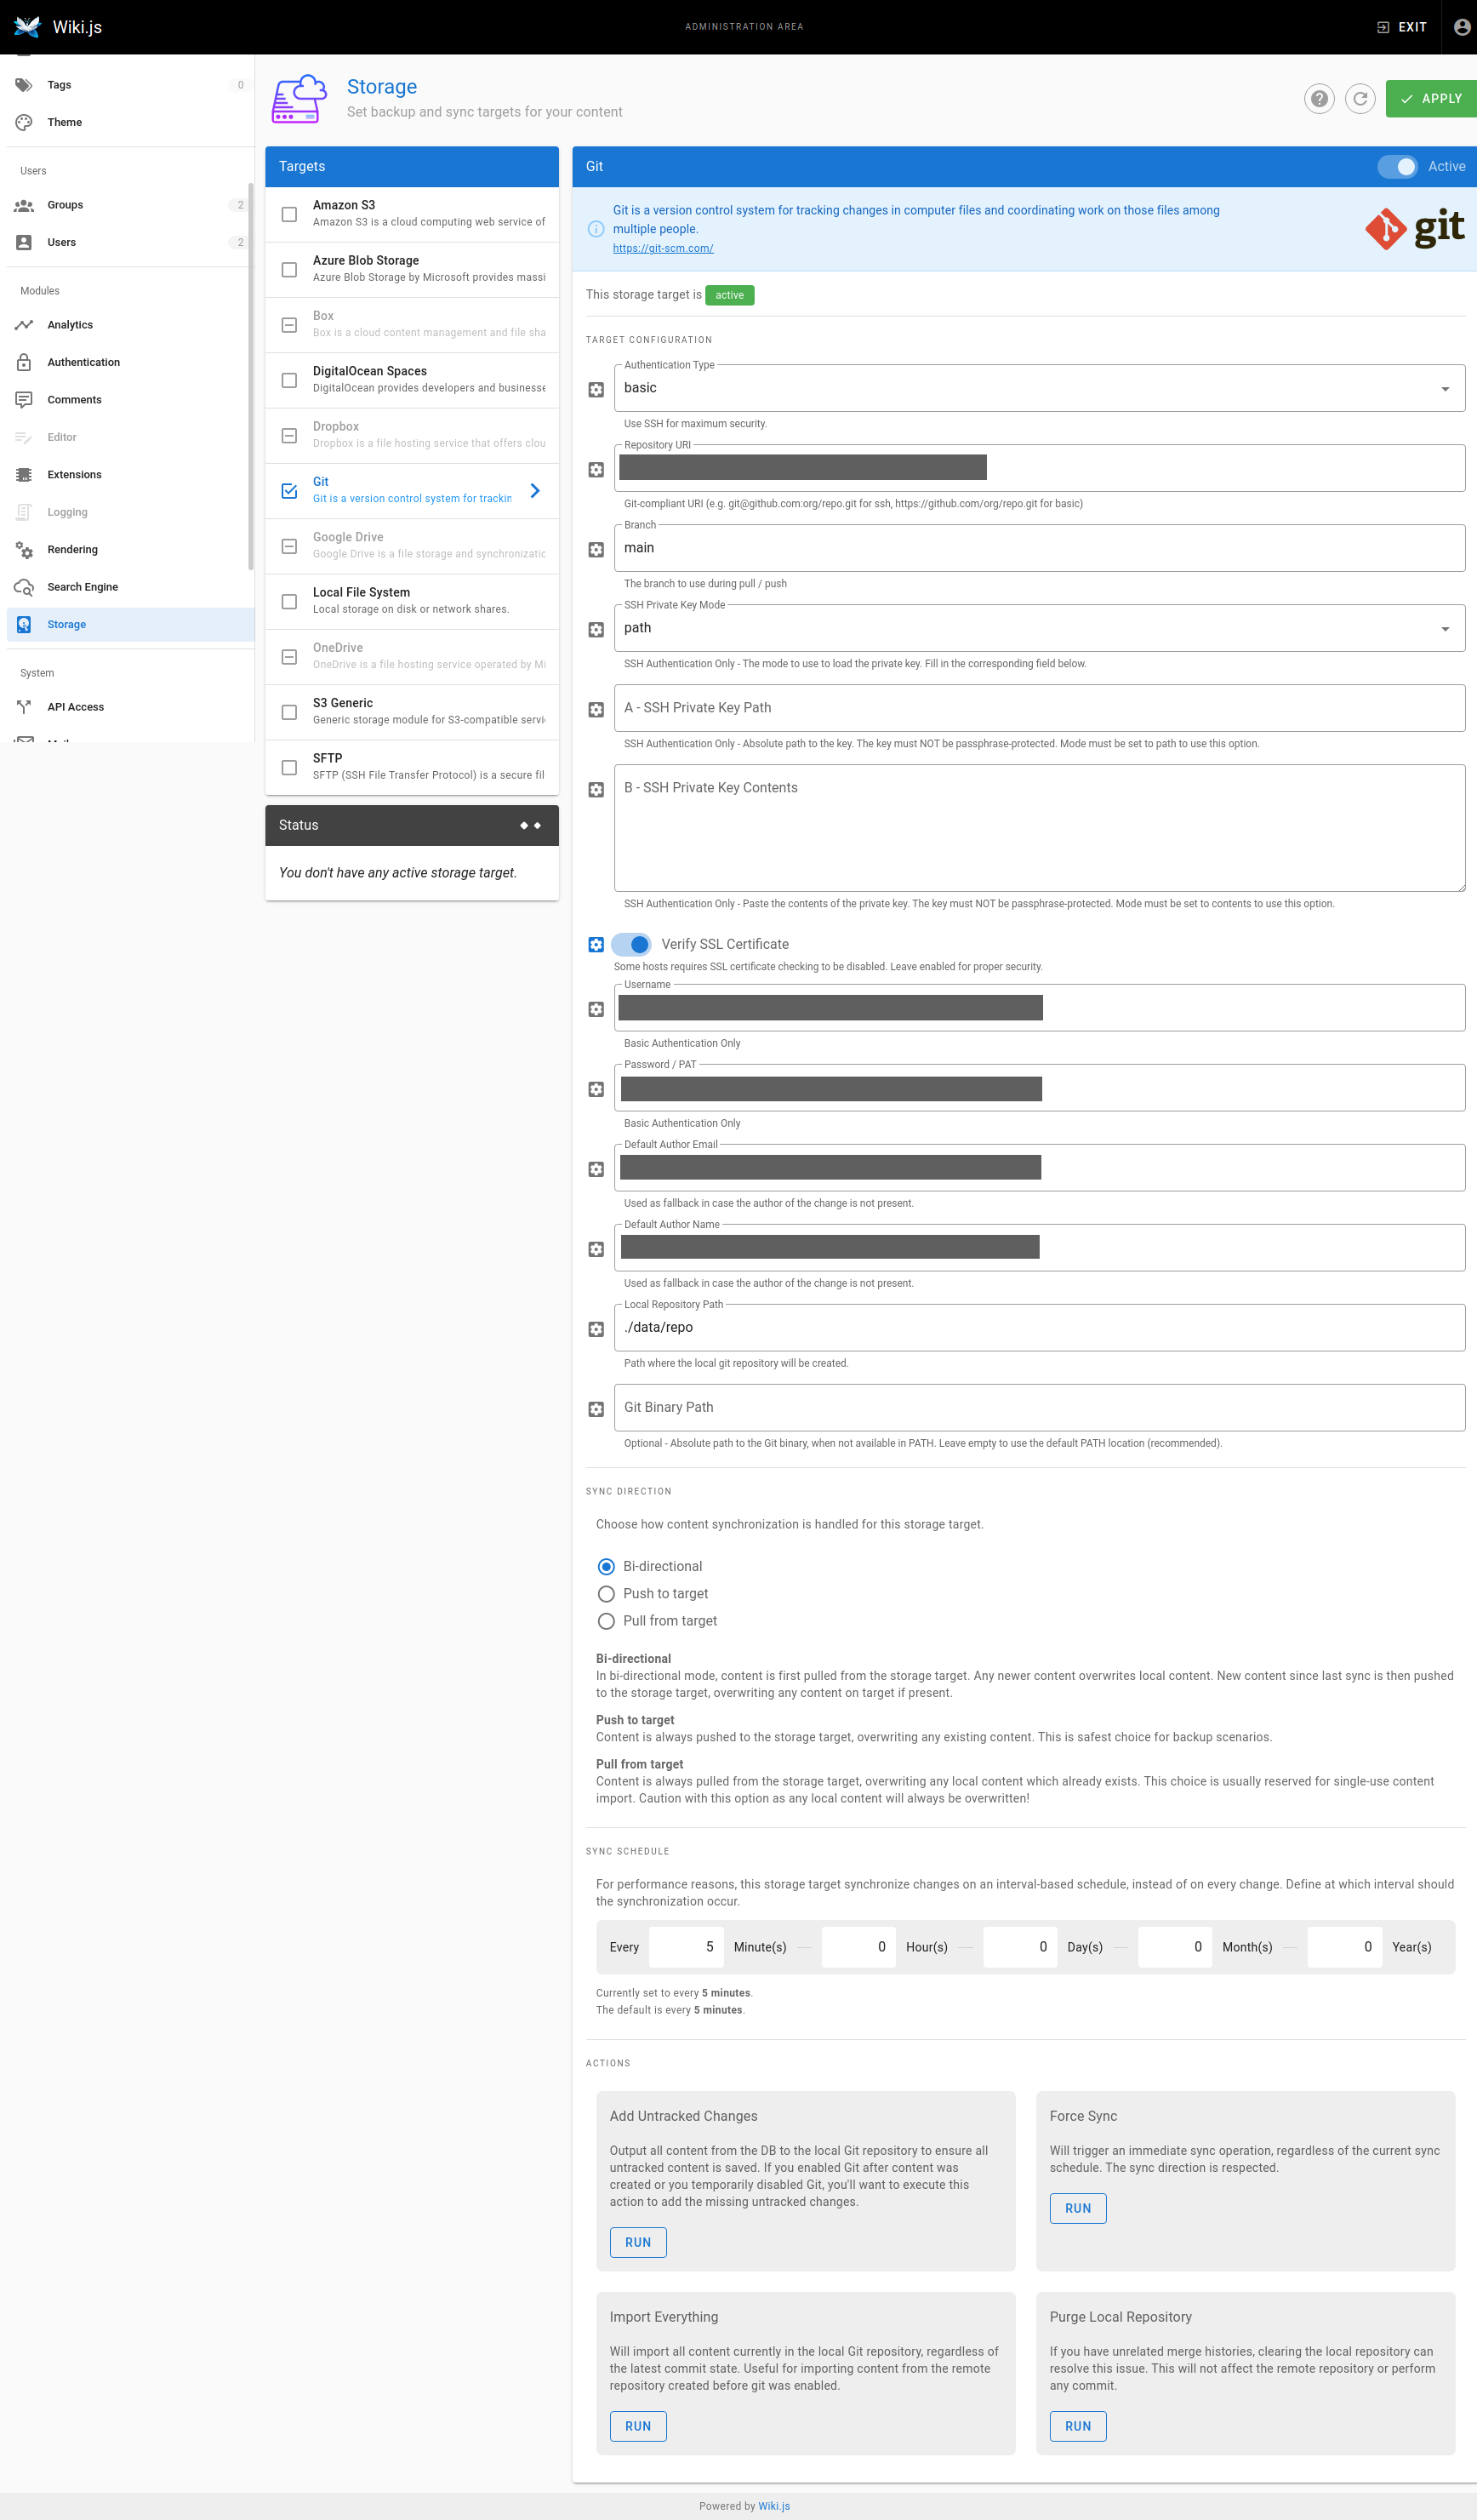Click EXIT in the top bar
The width and height of the screenshot is (1477, 2520).
coord(1401,27)
